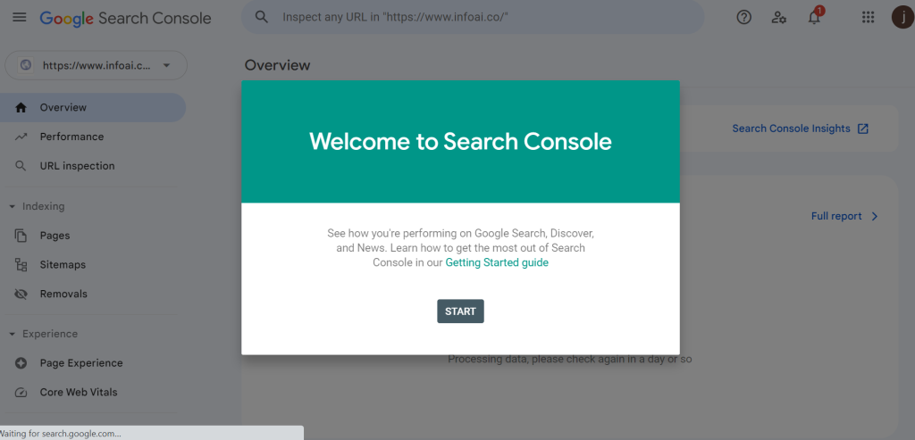Click the Page Experience icon

click(21, 363)
